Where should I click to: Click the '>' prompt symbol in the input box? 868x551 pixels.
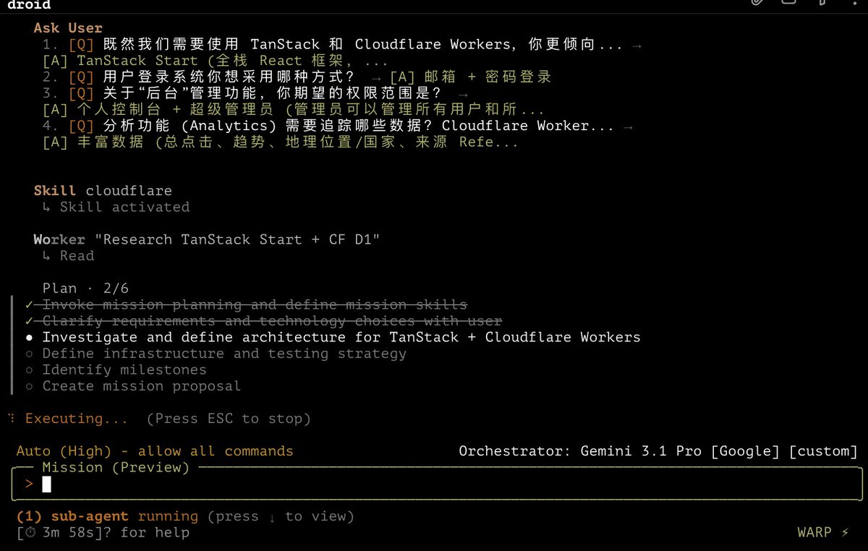[29, 484]
